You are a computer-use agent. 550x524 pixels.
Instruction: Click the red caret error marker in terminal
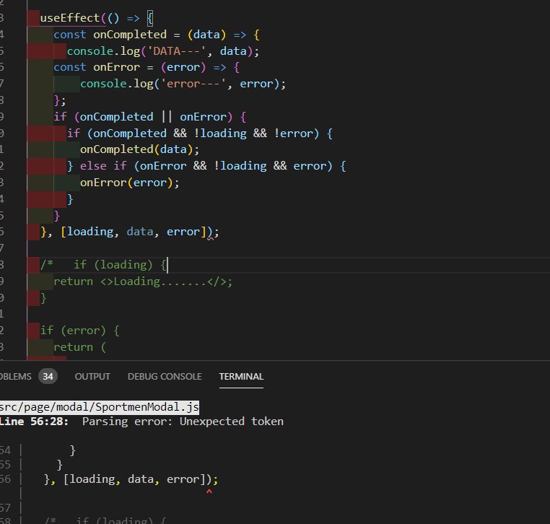click(209, 493)
